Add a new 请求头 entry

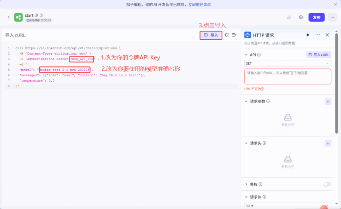(x=328, y=143)
